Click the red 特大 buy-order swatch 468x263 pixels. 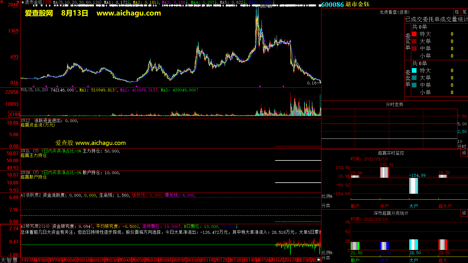point(414,34)
